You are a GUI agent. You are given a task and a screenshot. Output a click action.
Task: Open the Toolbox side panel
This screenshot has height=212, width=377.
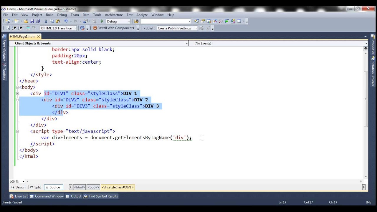tap(4, 71)
